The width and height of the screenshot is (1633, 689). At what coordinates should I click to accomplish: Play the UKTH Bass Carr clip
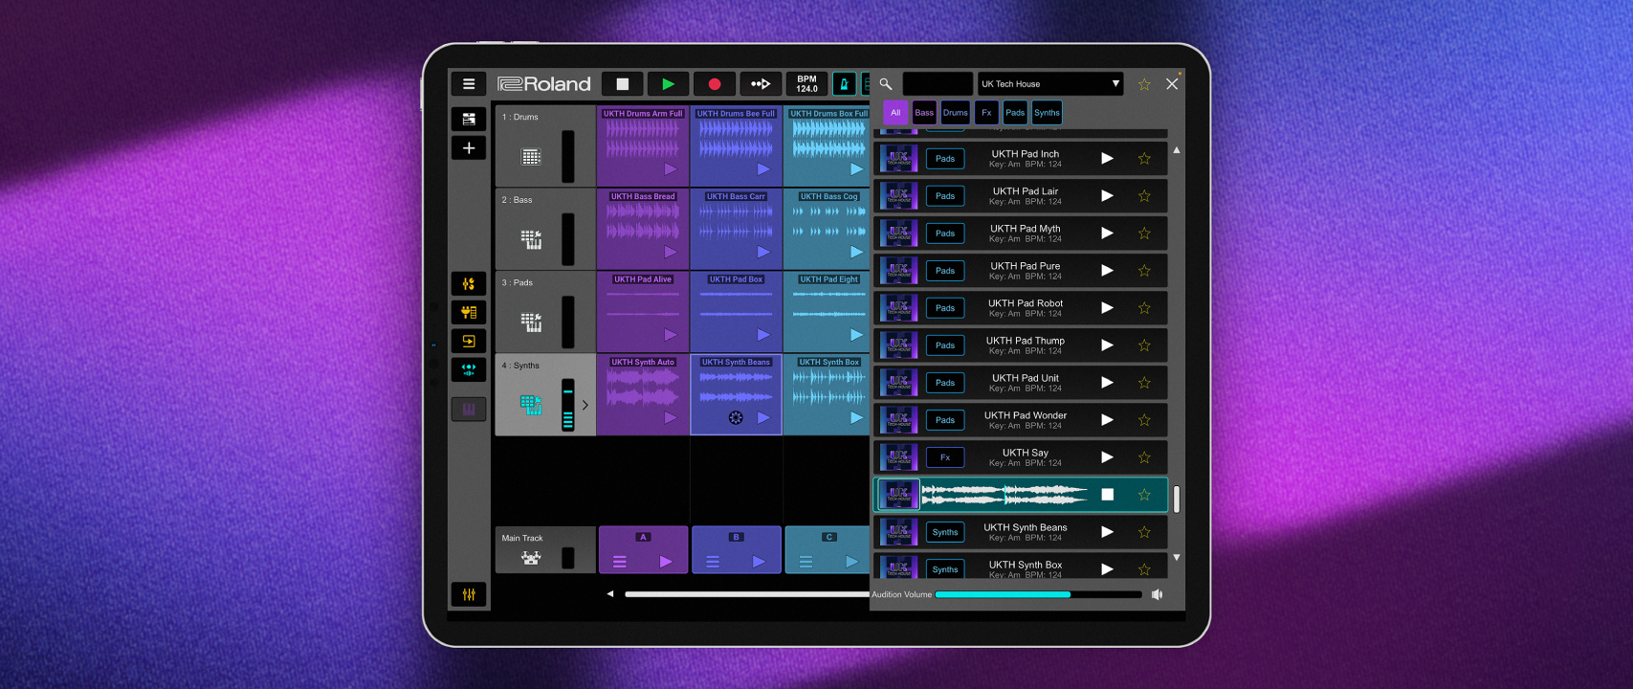(763, 252)
